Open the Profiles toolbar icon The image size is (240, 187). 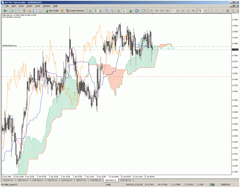click(x=11, y=11)
